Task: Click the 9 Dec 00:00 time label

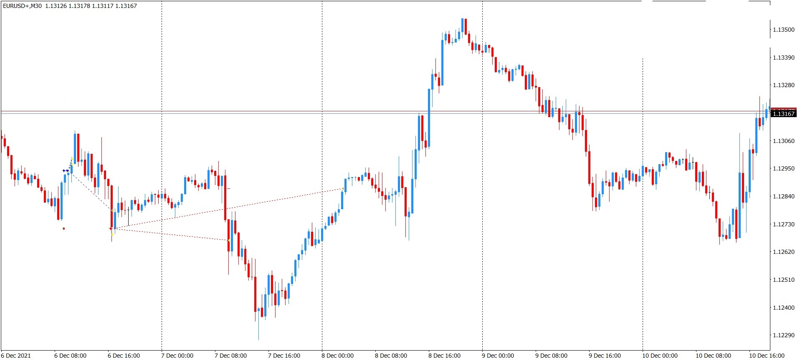Action: pyautogui.click(x=498, y=356)
